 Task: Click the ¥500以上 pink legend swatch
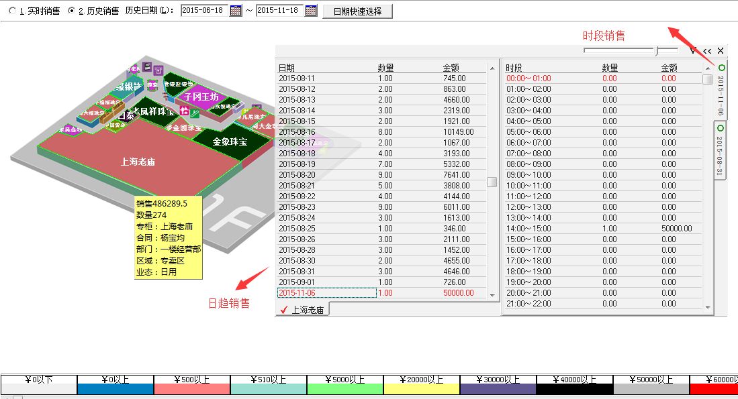click(192, 389)
